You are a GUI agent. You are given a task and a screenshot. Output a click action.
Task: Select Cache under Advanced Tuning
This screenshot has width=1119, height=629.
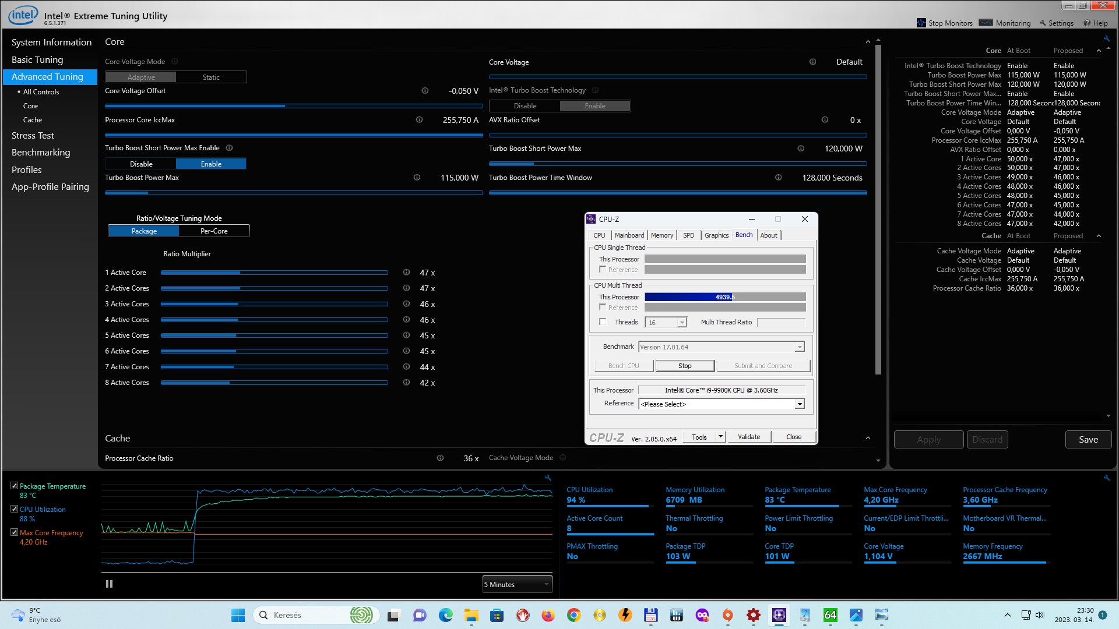click(33, 120)
